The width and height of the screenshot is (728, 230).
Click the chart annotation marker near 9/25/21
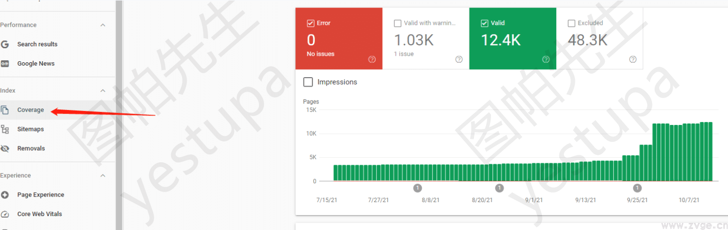pyautogui.click(x=637, y=188)
